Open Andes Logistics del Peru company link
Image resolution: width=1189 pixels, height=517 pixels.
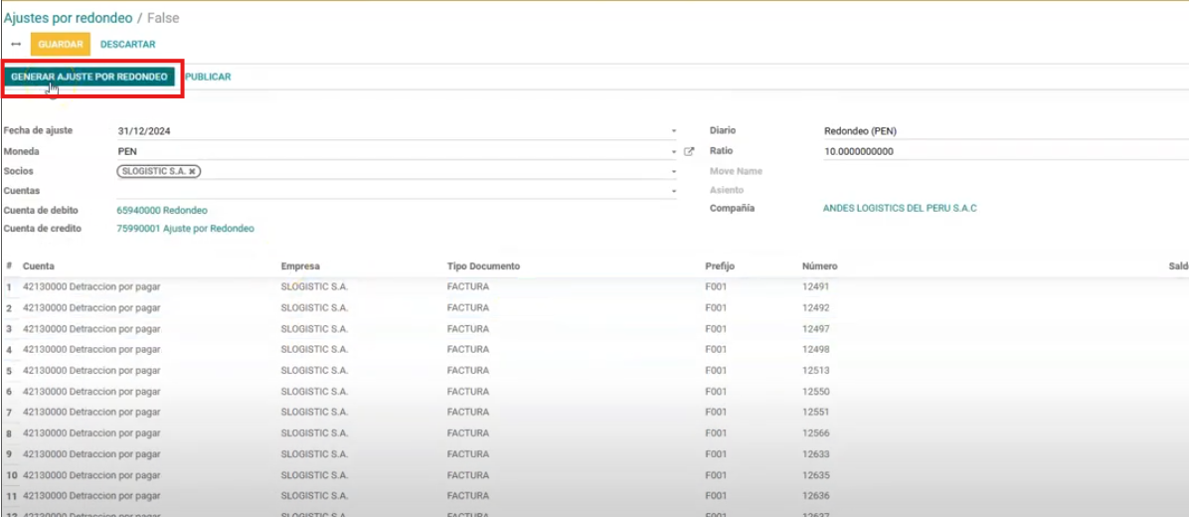point(900,209)
